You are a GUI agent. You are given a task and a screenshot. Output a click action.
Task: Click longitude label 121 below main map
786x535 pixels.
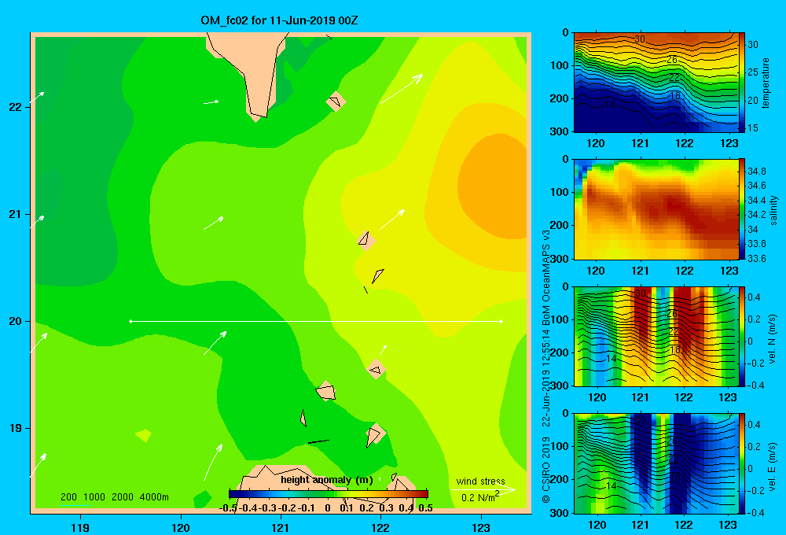click(281, 527)
